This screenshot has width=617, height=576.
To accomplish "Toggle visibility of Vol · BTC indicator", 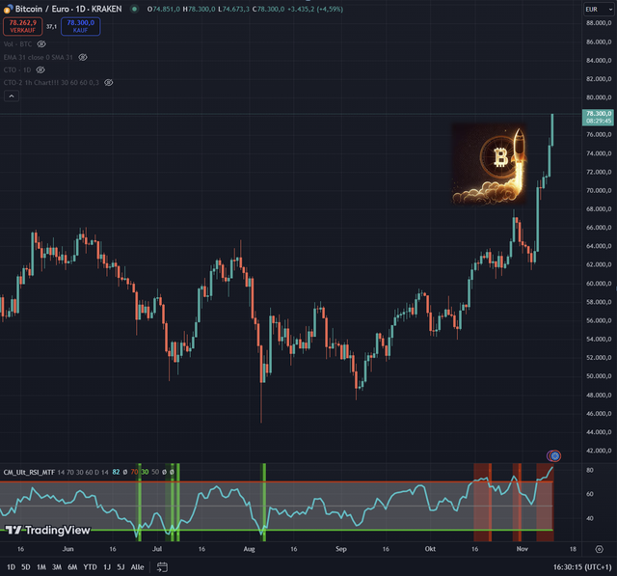I will (x=41, y=43).
